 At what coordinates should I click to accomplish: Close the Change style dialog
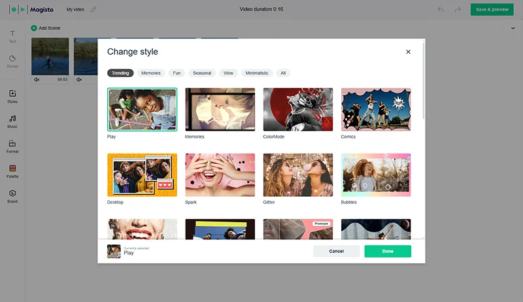[408, 52]
